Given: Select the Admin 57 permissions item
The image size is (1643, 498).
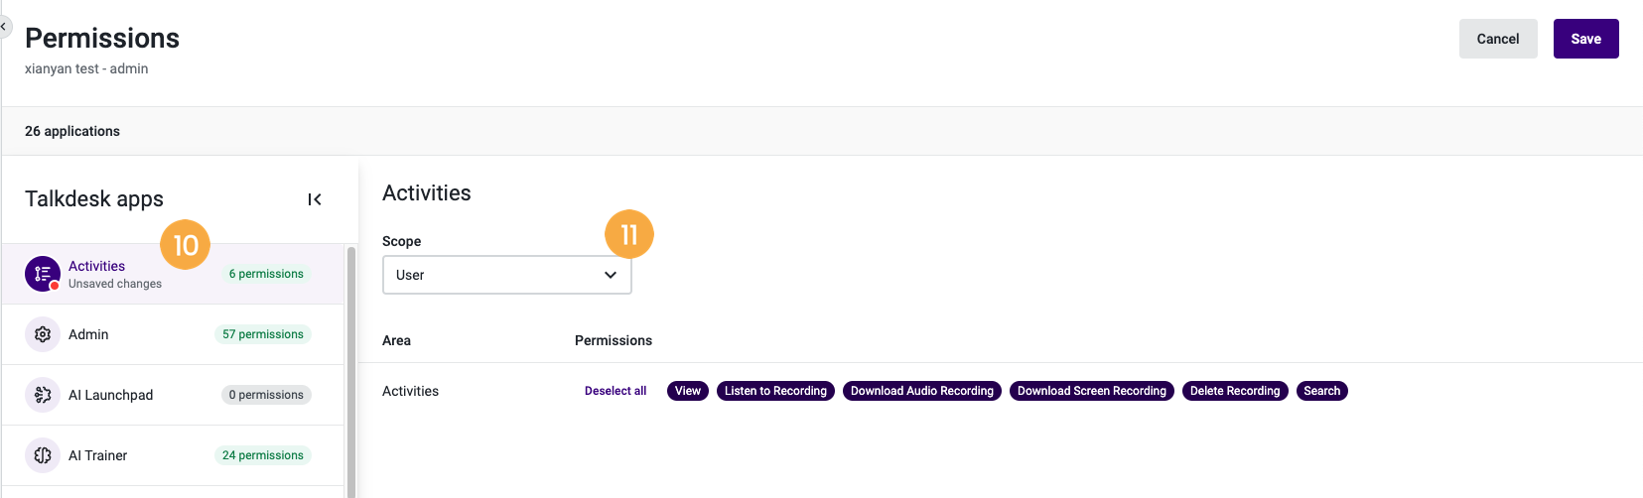Looking at the screenshot, I should [173, 334].
